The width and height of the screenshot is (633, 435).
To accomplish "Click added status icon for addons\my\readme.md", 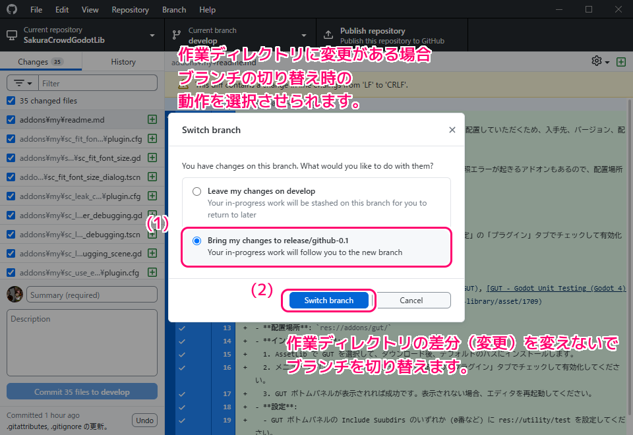I will 152,120.
